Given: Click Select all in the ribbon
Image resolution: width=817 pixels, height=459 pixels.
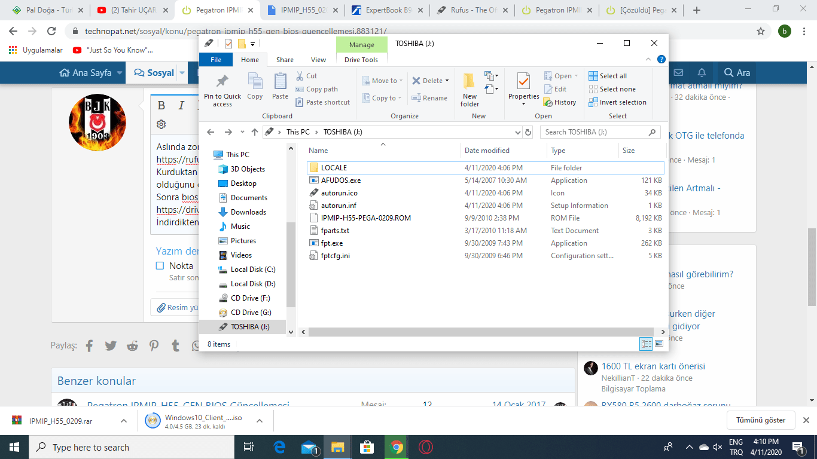Looking at the screenshot, I should (608, 76).
